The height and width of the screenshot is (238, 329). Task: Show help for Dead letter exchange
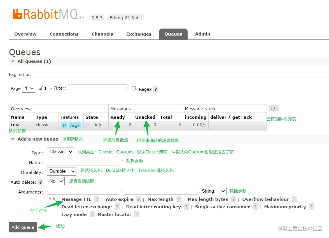(117, 207)
